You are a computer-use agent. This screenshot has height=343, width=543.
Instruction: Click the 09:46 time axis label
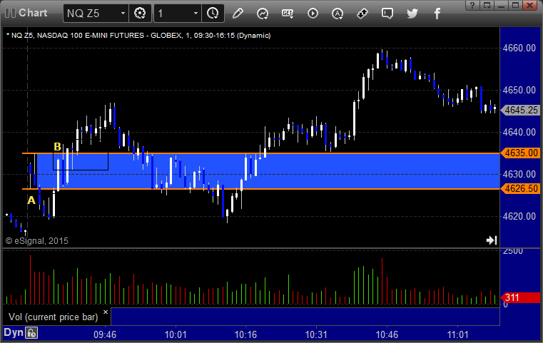pos(105,334)
